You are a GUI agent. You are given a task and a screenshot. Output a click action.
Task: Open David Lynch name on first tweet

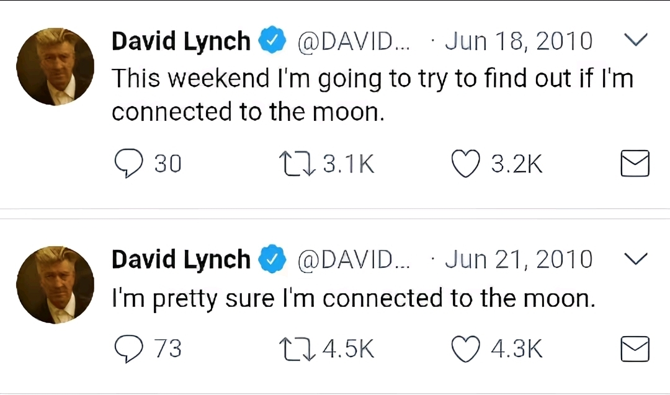pos(181,42)
